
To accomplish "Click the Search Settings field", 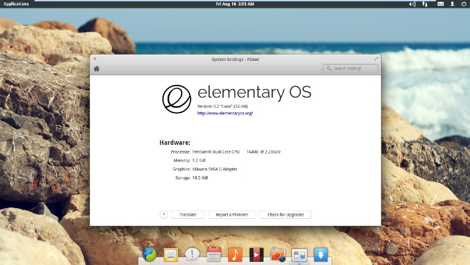I will click(350, 68).
